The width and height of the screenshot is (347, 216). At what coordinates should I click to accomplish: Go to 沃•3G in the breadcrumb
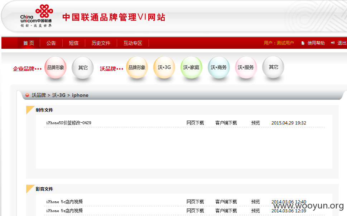(x=59, y=95)
